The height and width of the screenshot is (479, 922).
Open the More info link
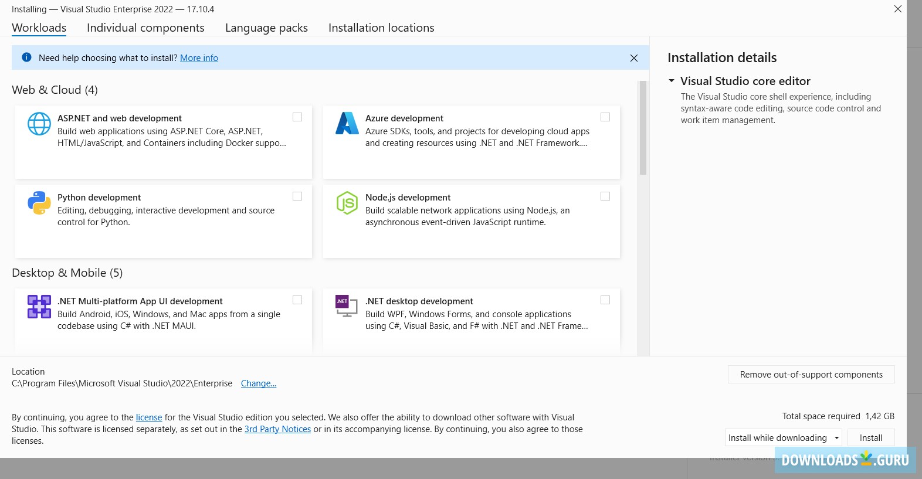click(199, 58)
